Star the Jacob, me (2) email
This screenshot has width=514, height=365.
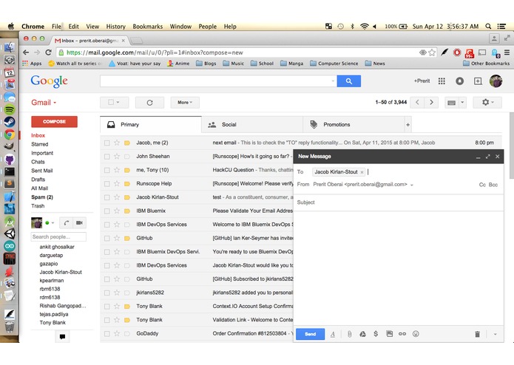click(x=117, y=143)
